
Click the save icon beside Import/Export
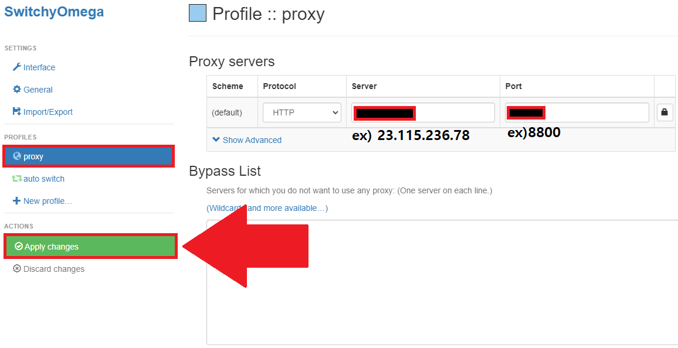pos(17,111)
